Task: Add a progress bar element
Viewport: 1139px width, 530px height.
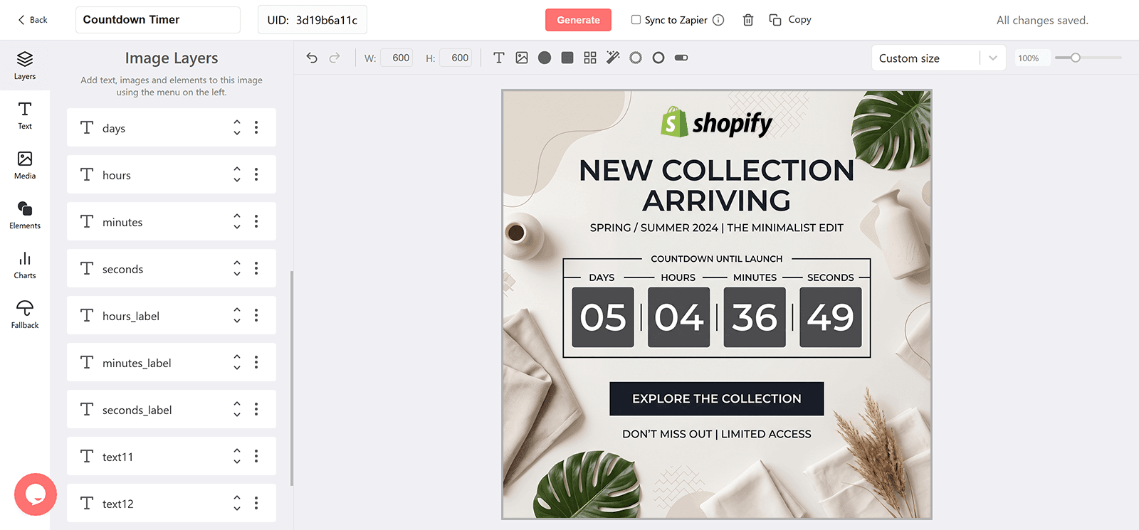Action: (681, 58)
